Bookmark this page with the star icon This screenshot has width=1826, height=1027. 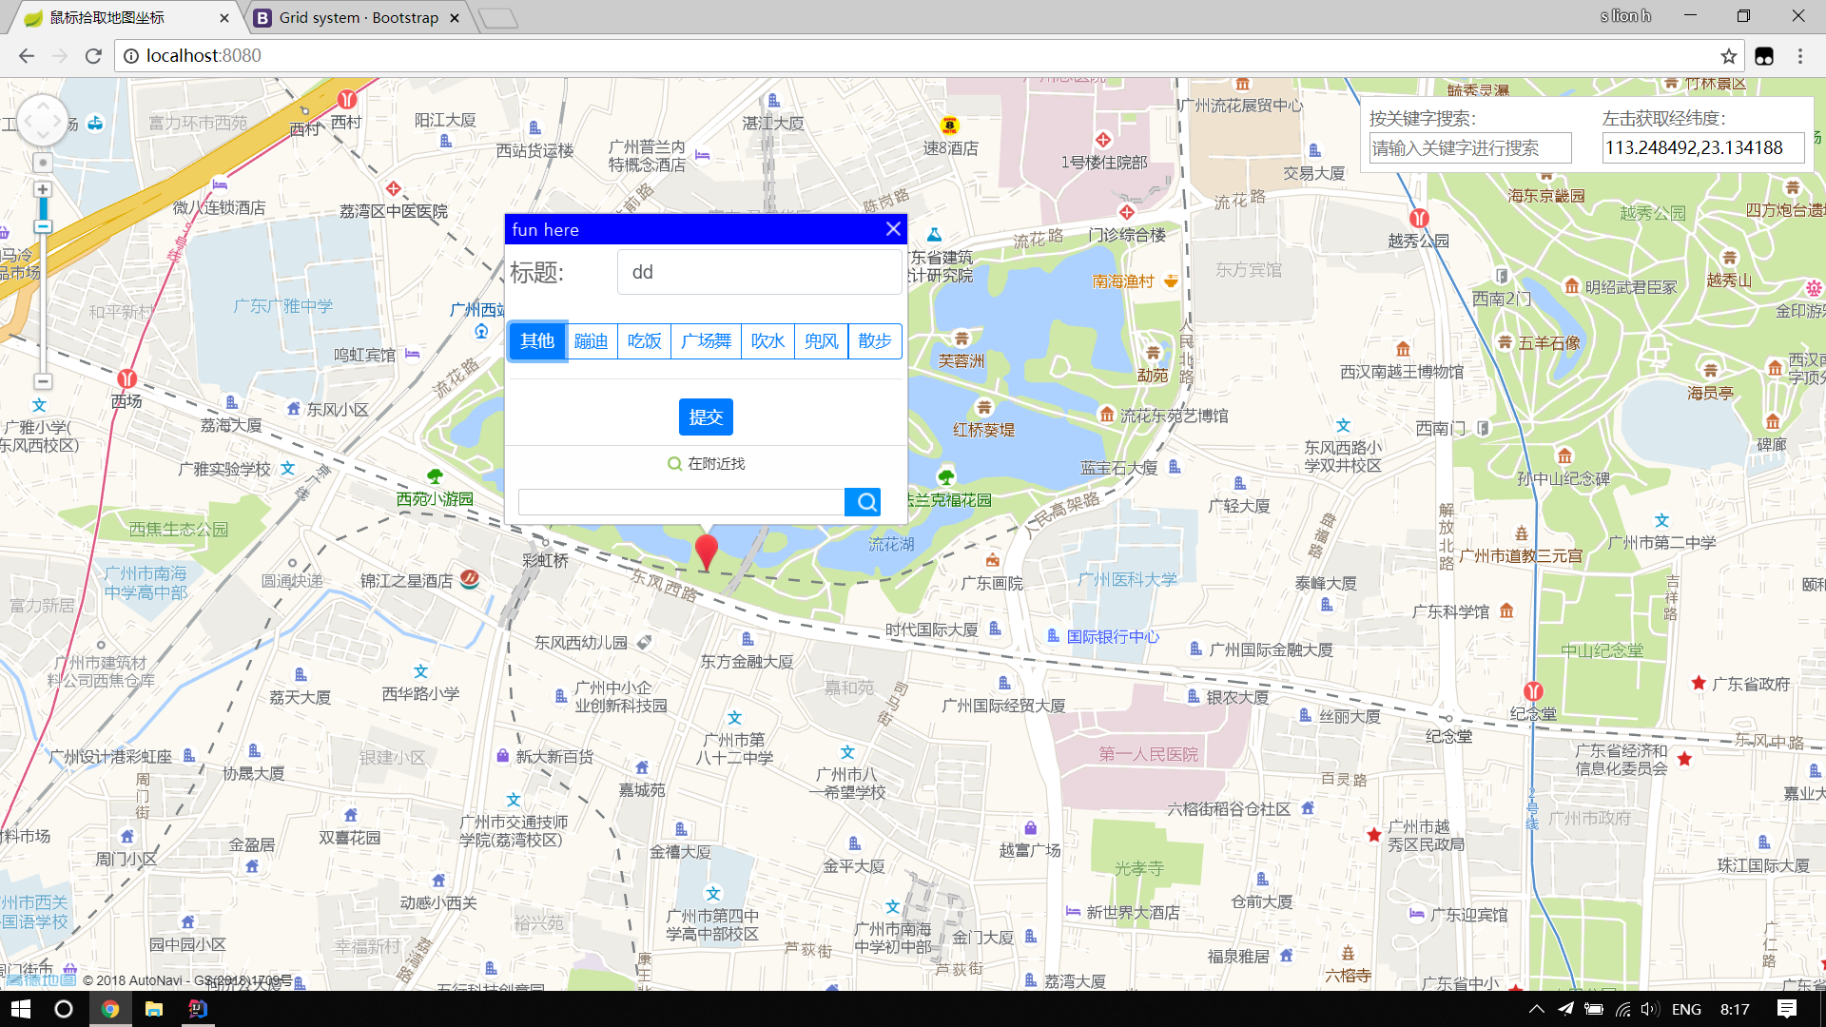click(x=1728, y=56)
